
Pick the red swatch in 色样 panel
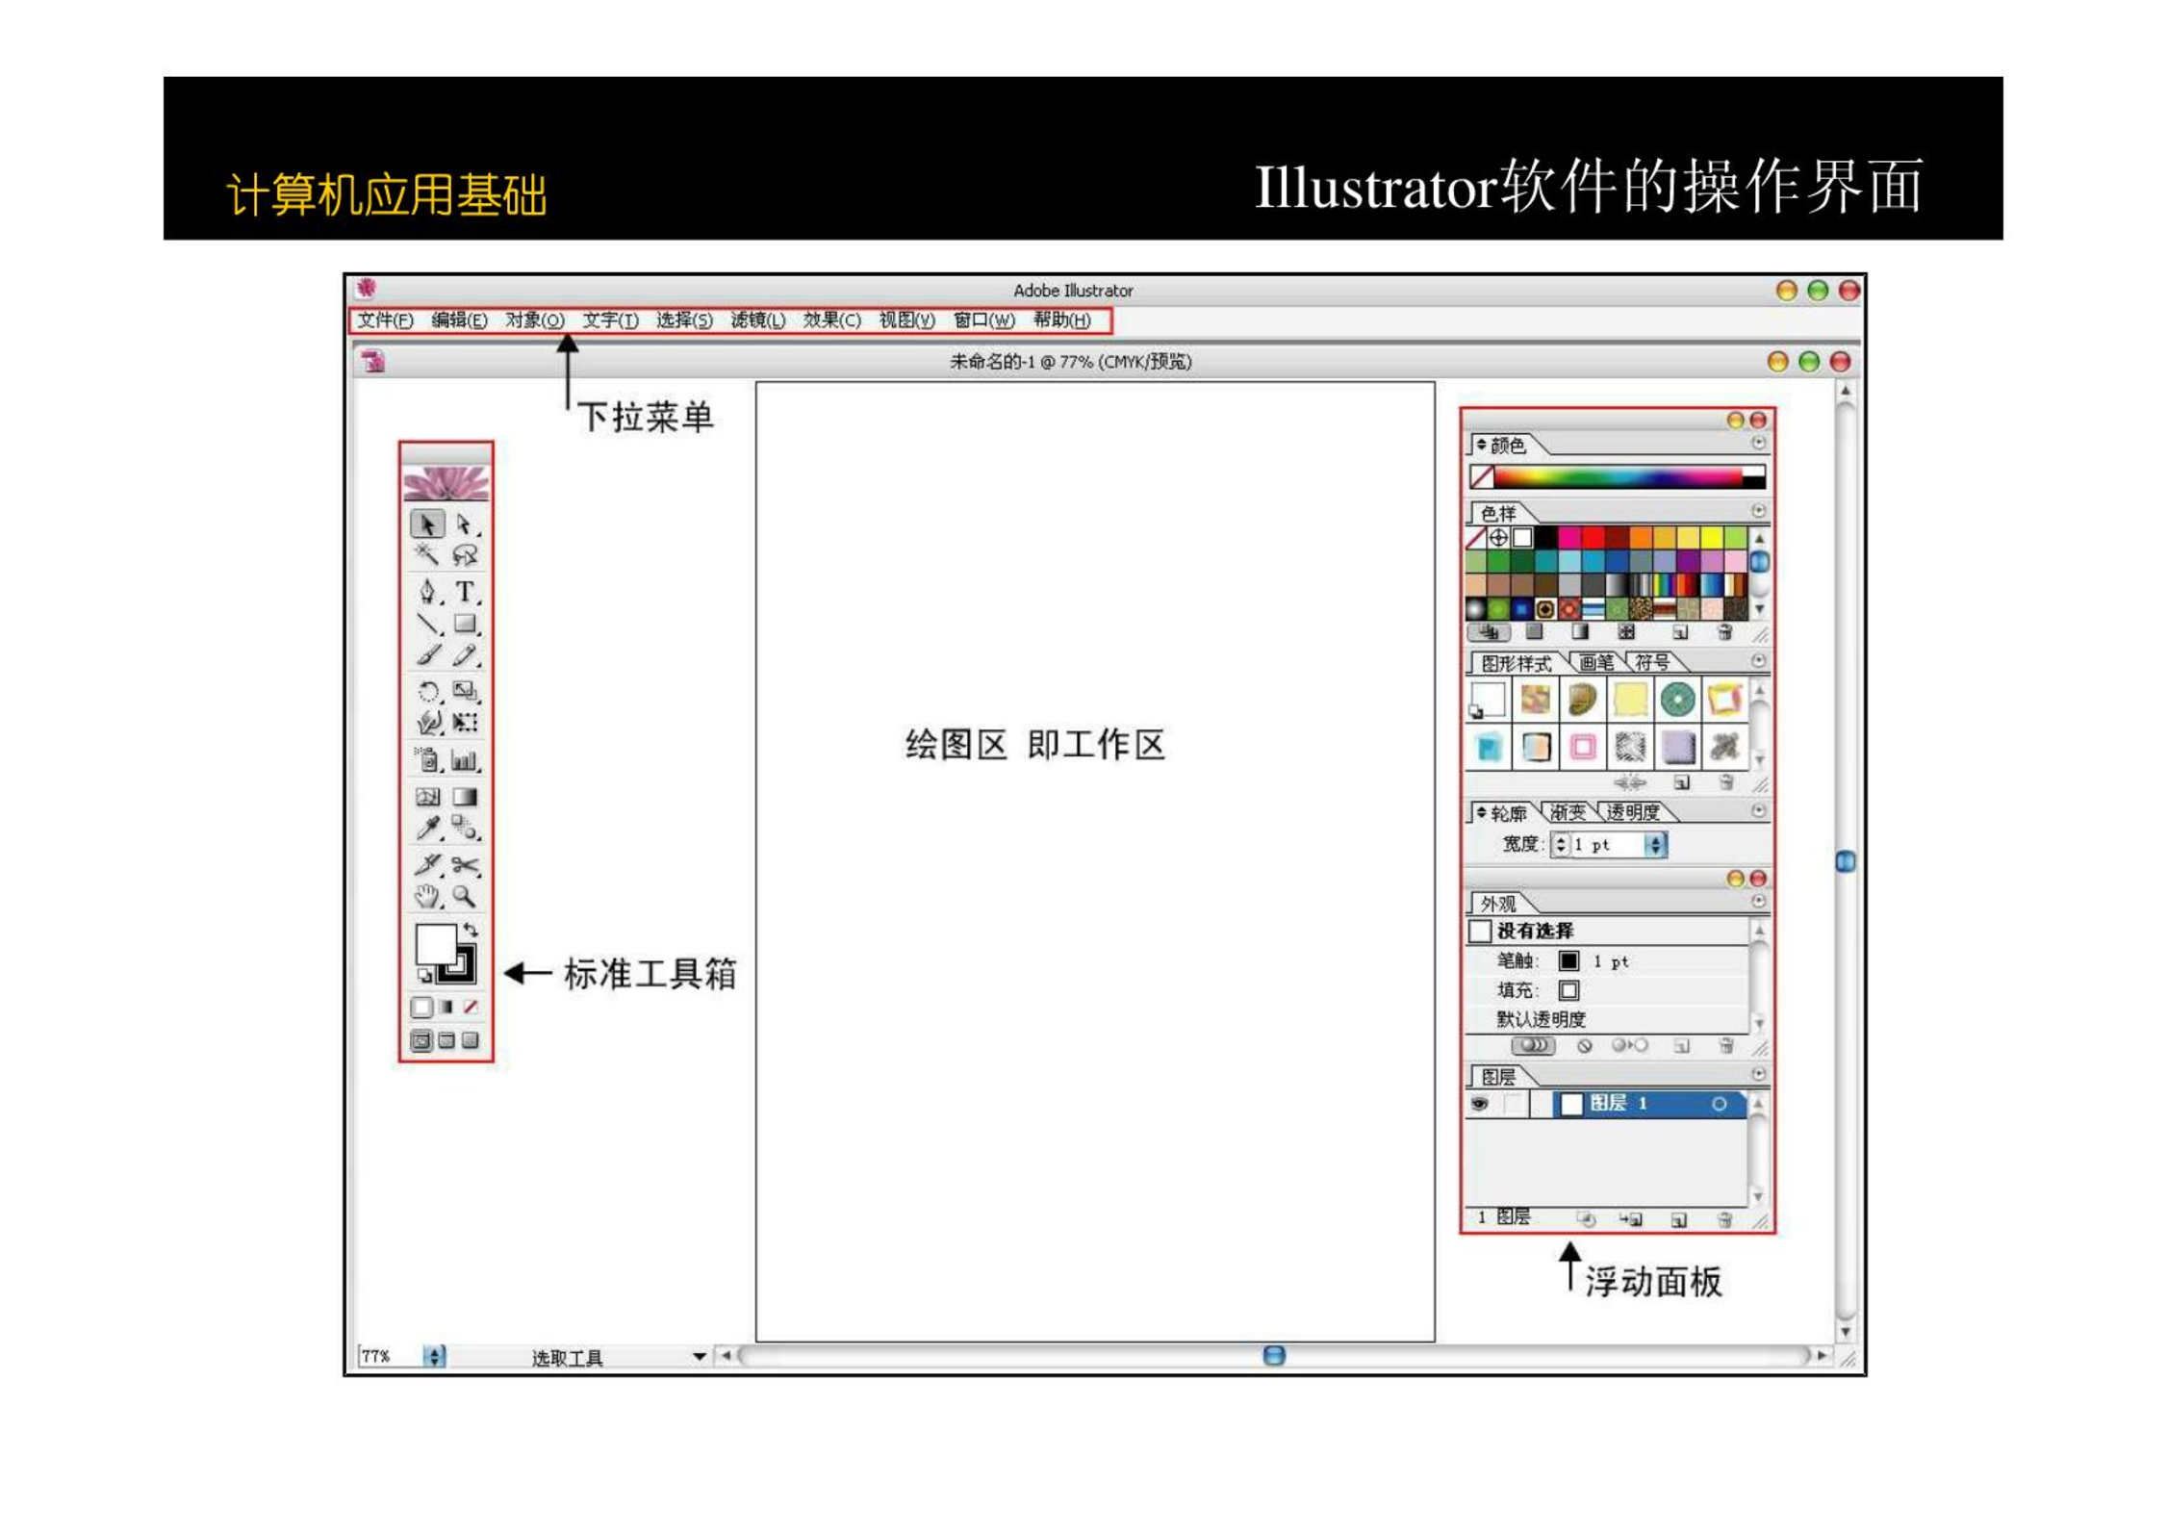click(x=1593, y=537)
